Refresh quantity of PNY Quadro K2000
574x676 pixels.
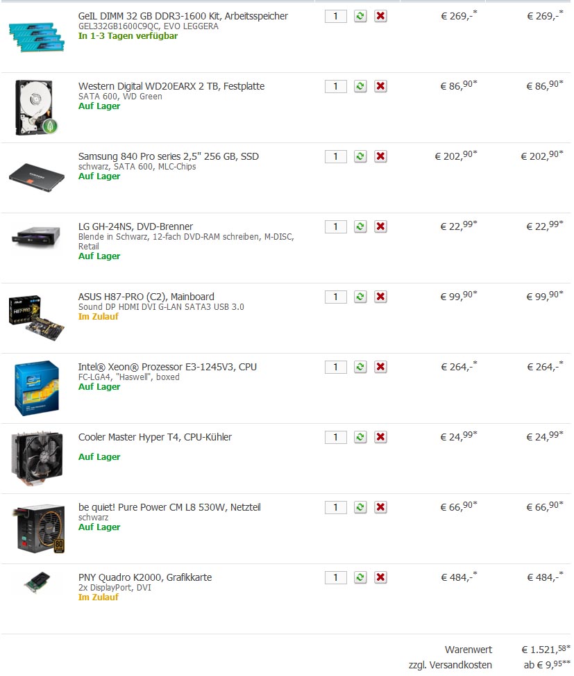click(x=360, y=578)
